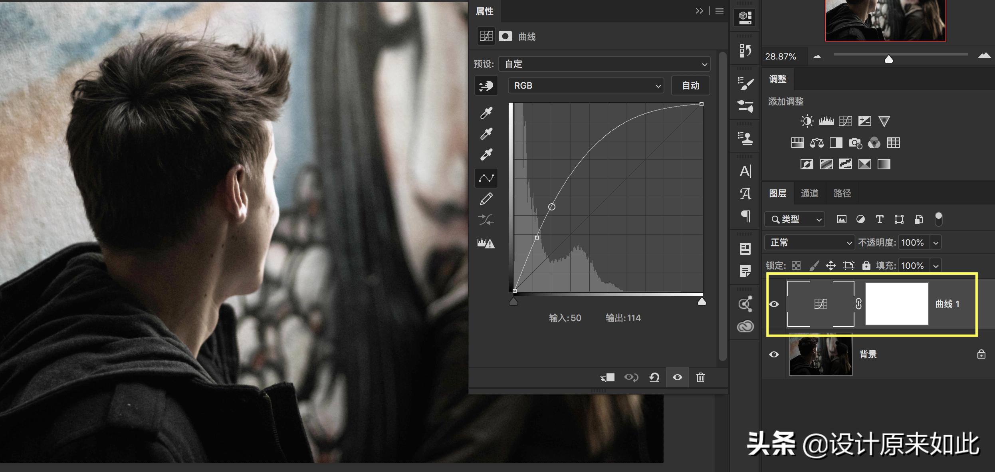Reset the curves adjustment to defaults
The height and width of the screenshot is (472, 995).
(x=654, y=377)
